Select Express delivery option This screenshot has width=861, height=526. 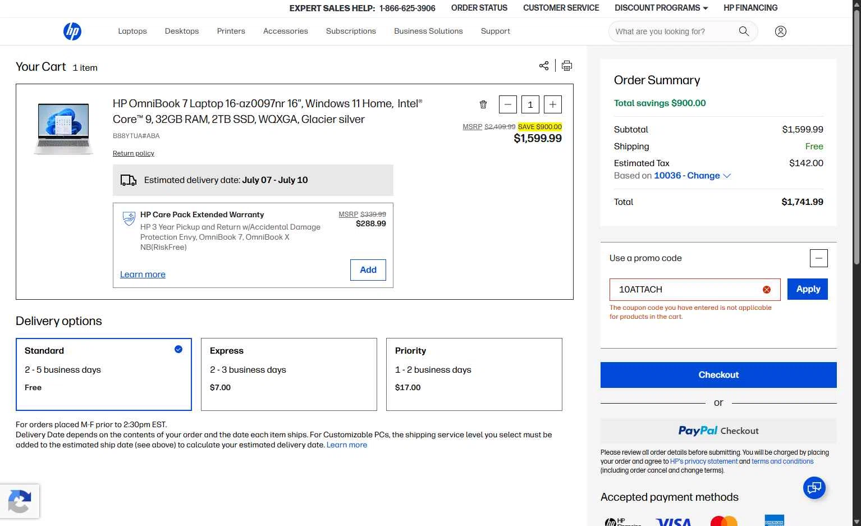coord(289,374)
